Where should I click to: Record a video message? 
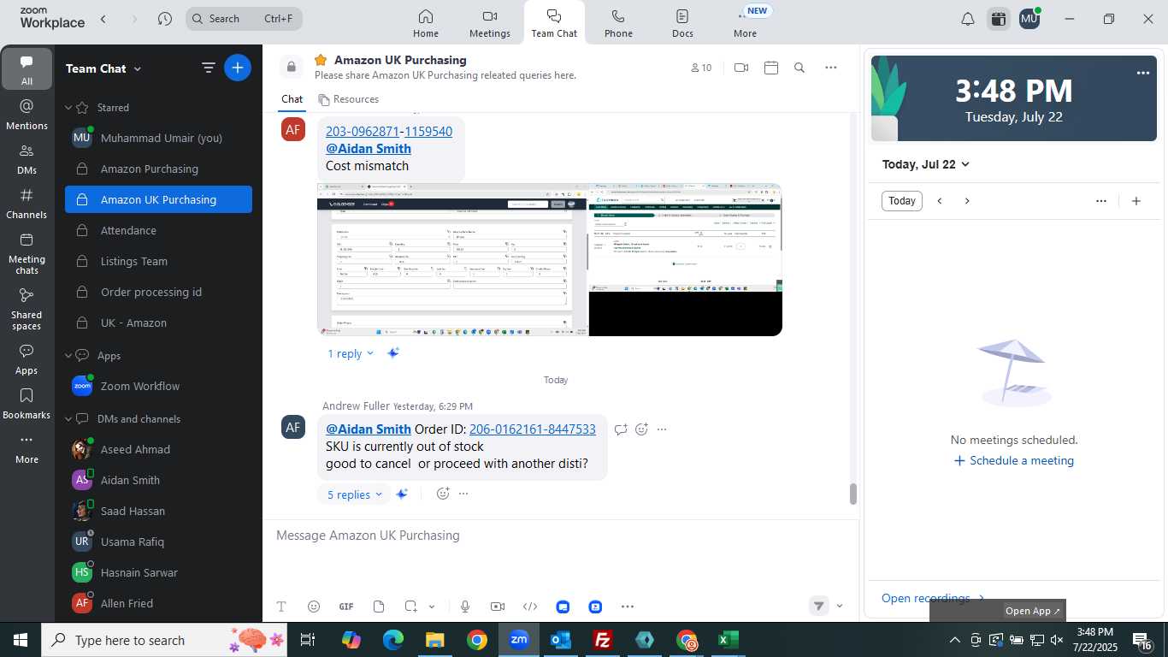click(x=498, y=607)
